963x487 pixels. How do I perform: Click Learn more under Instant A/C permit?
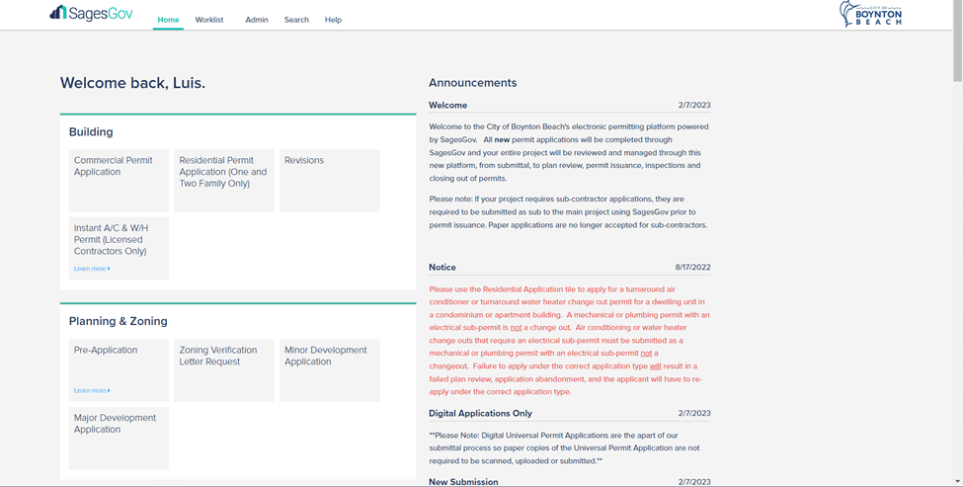pyautogui.click(x=91, y=269)
